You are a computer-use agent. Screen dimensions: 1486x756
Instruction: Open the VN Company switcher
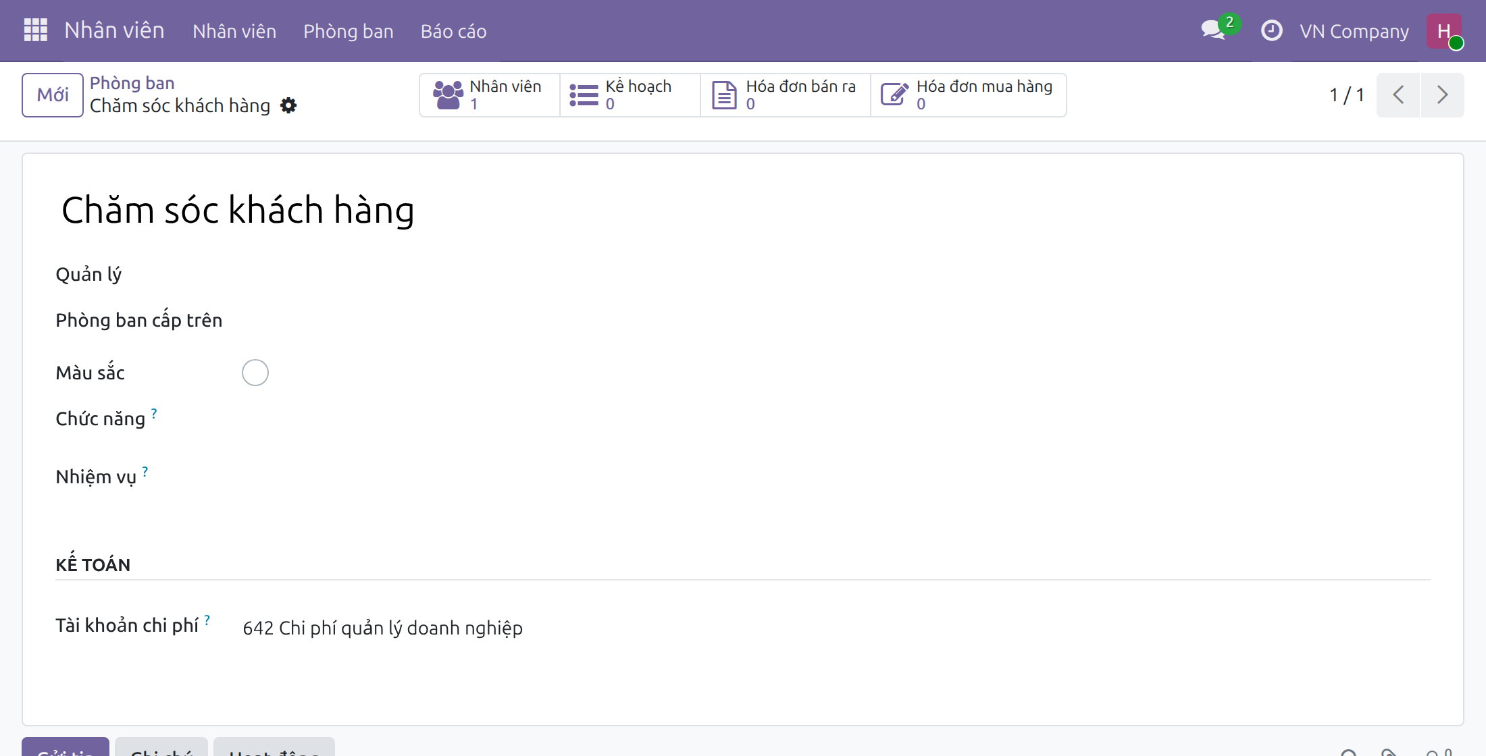1354,31
